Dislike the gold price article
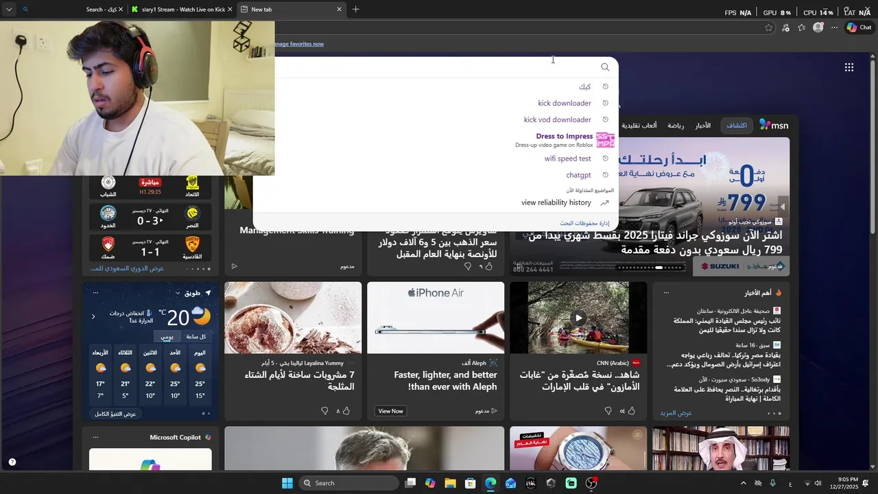Image resolution: width=878 pixels, height=494 pixels. coord(468,266)
